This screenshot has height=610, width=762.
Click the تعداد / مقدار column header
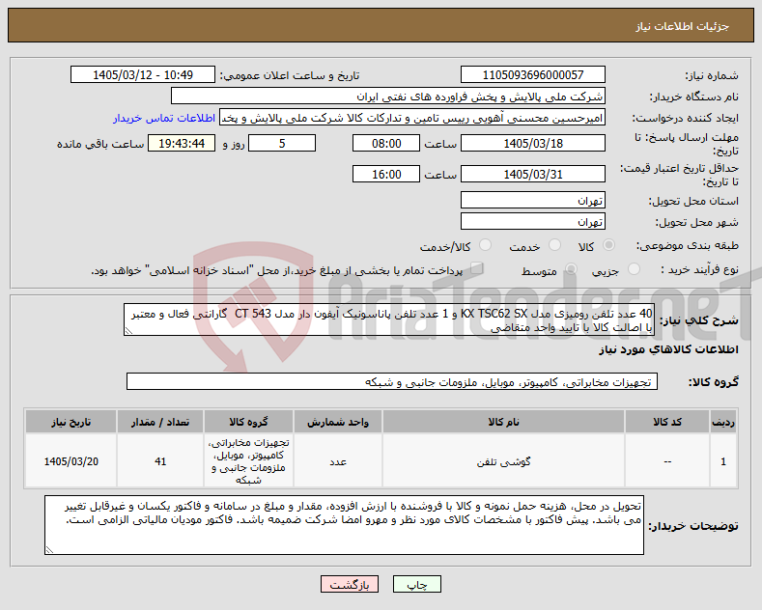160,422
